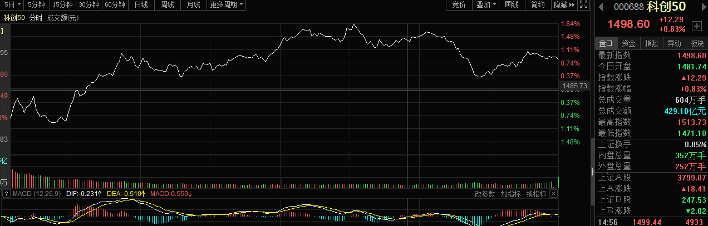Viewport: 708px width, 226px height.
Task: Select the 月线 monthly chart
Action: [193, 5]
